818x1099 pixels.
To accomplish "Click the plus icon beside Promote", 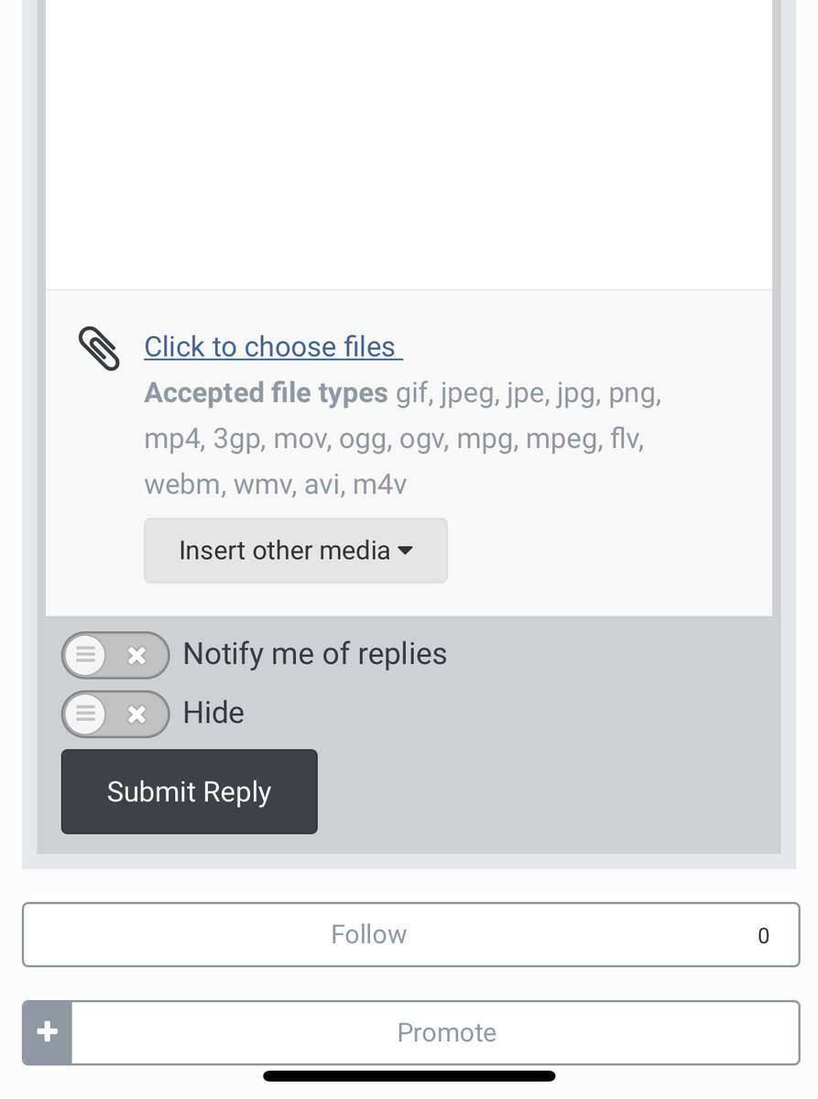I will (x=48, y=1032).
